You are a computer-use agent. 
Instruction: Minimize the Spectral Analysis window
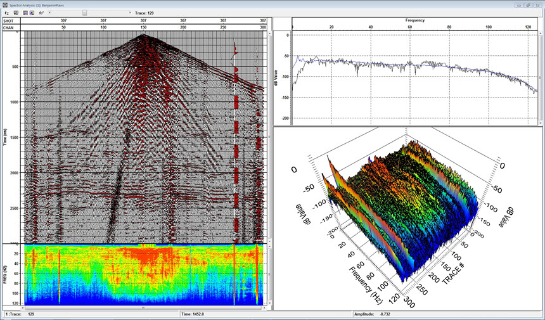tap(519, 5)
